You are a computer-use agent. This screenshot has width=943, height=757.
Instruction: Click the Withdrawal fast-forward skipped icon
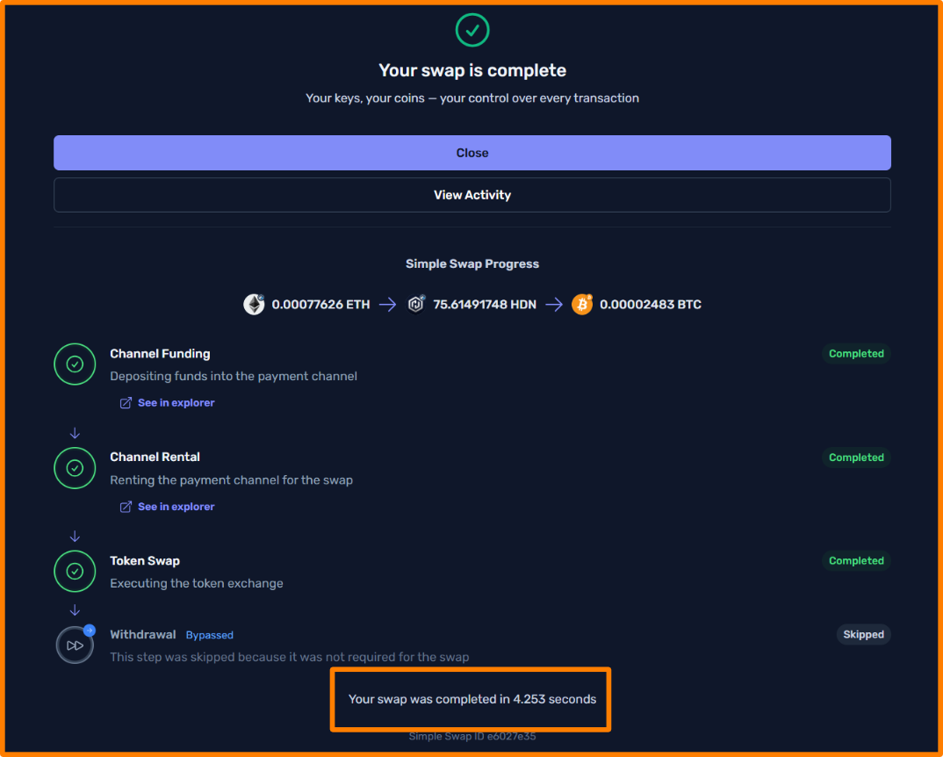coord(75,645)
